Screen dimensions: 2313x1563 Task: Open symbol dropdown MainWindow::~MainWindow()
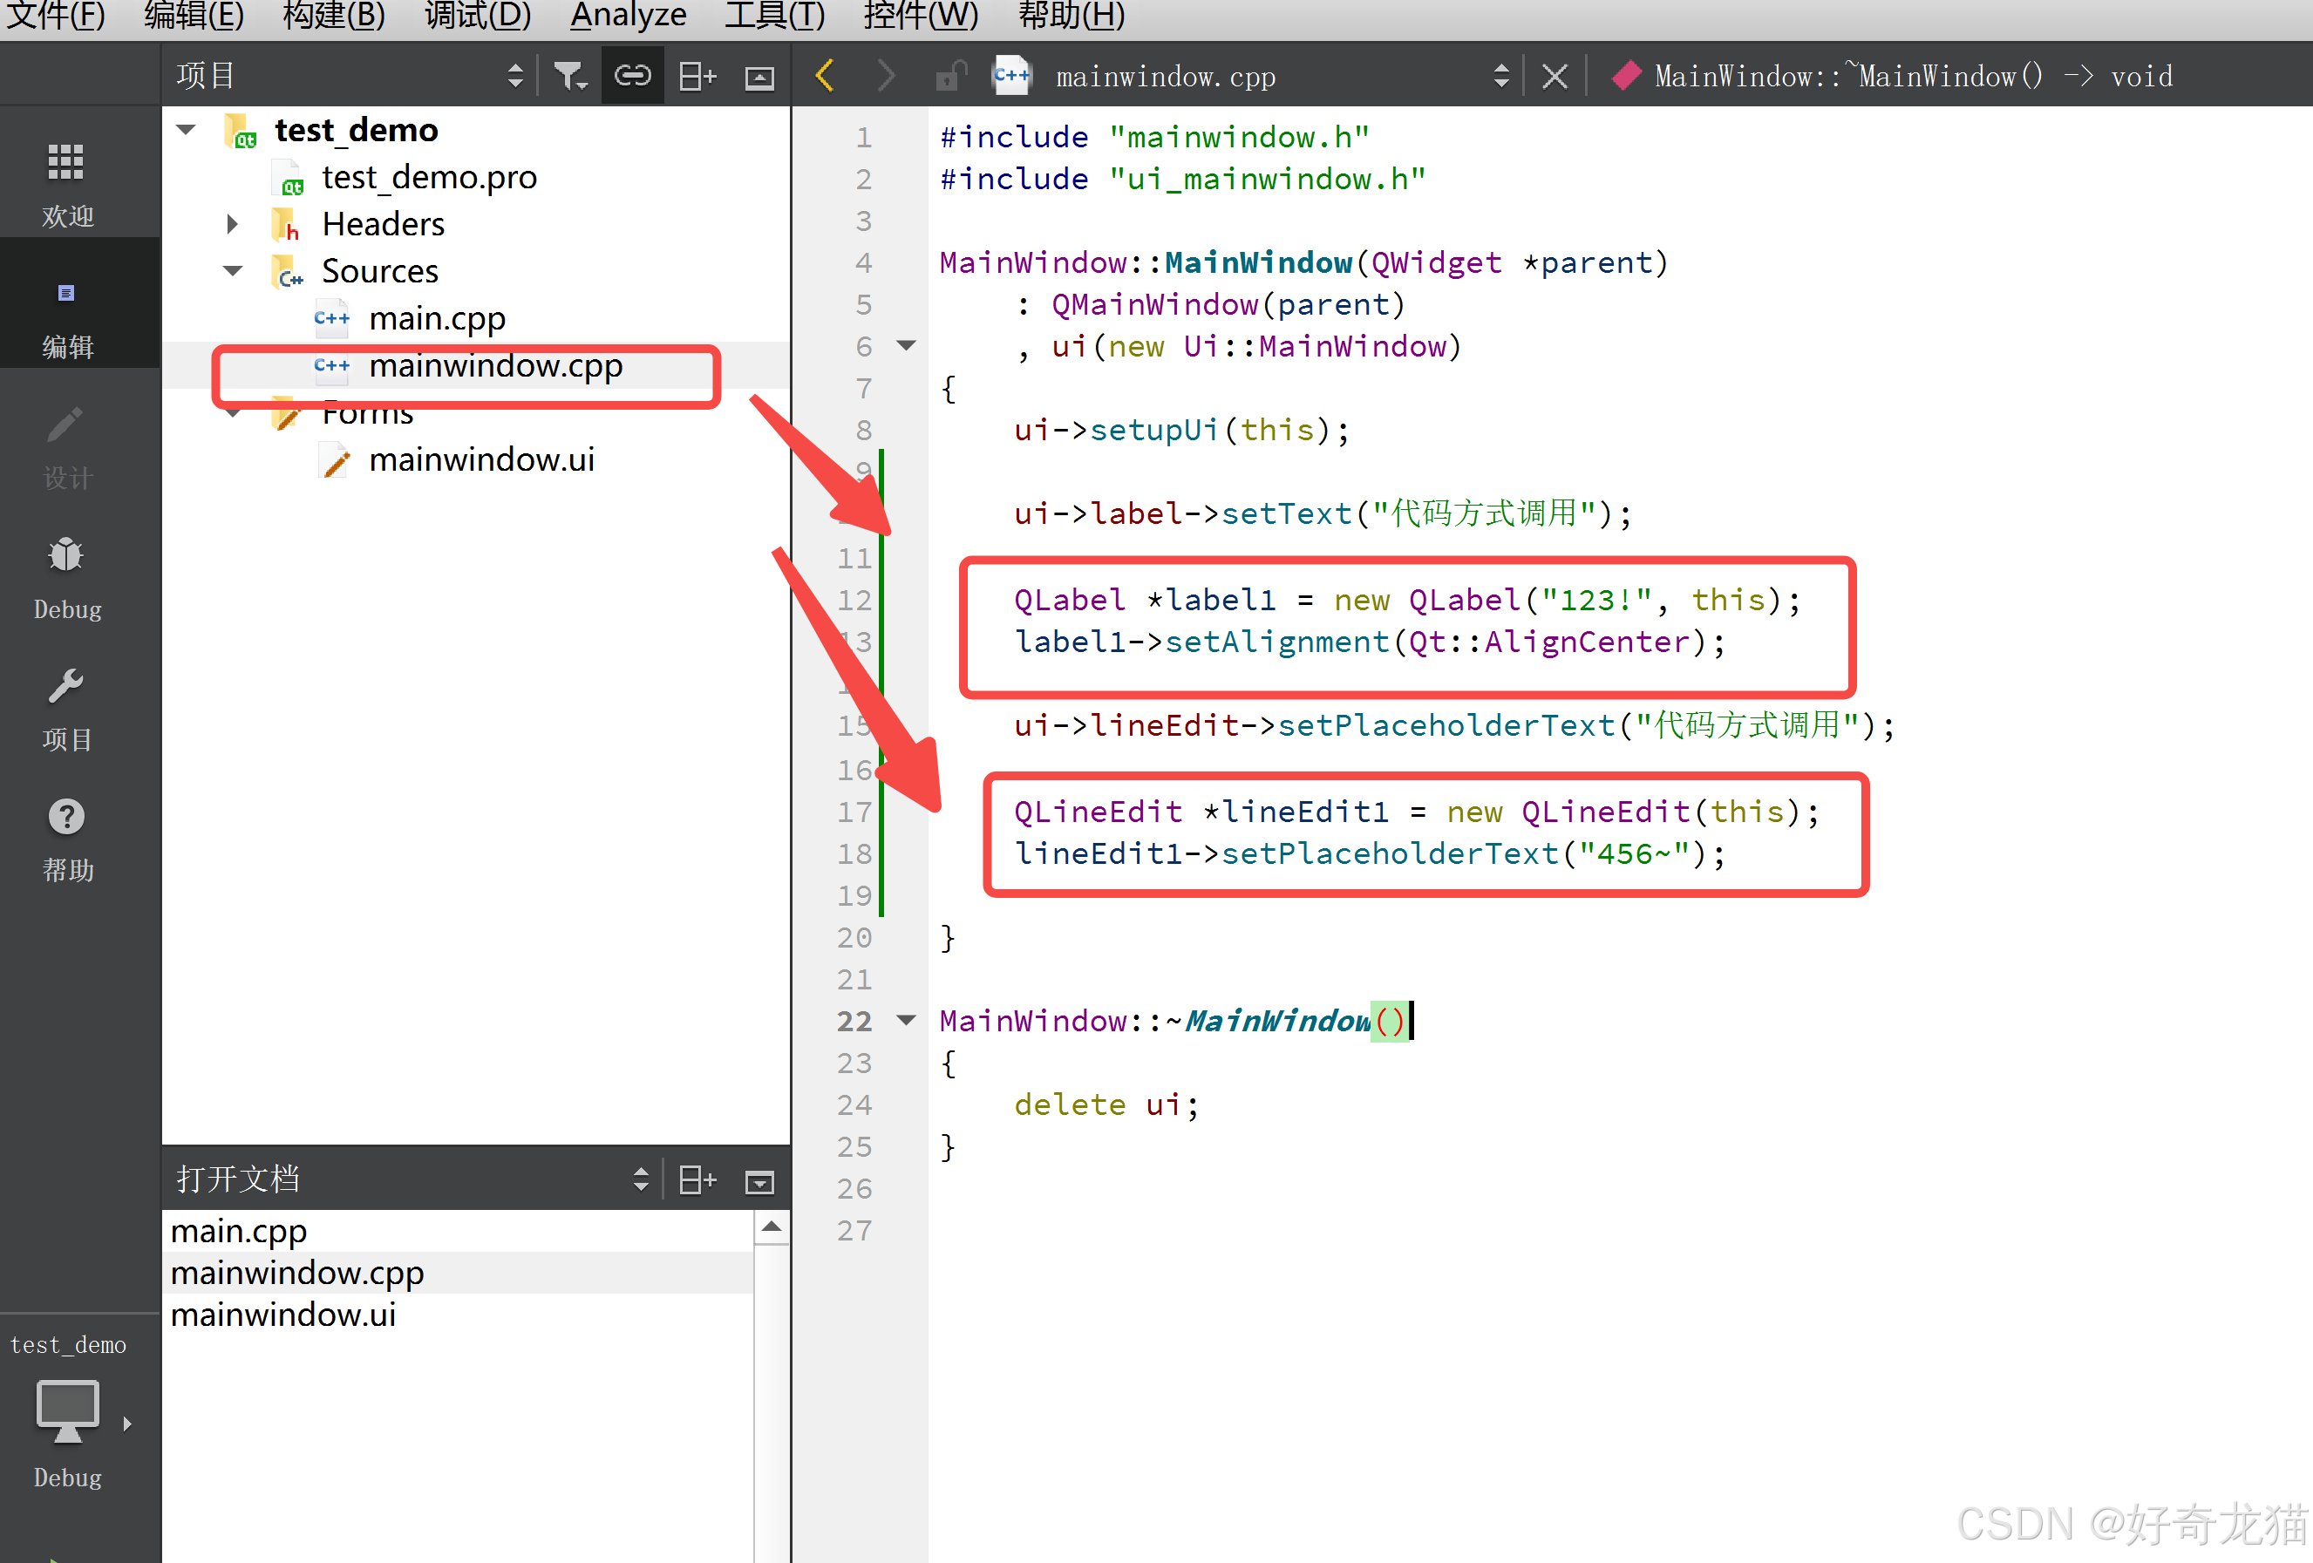point(1913,77)
